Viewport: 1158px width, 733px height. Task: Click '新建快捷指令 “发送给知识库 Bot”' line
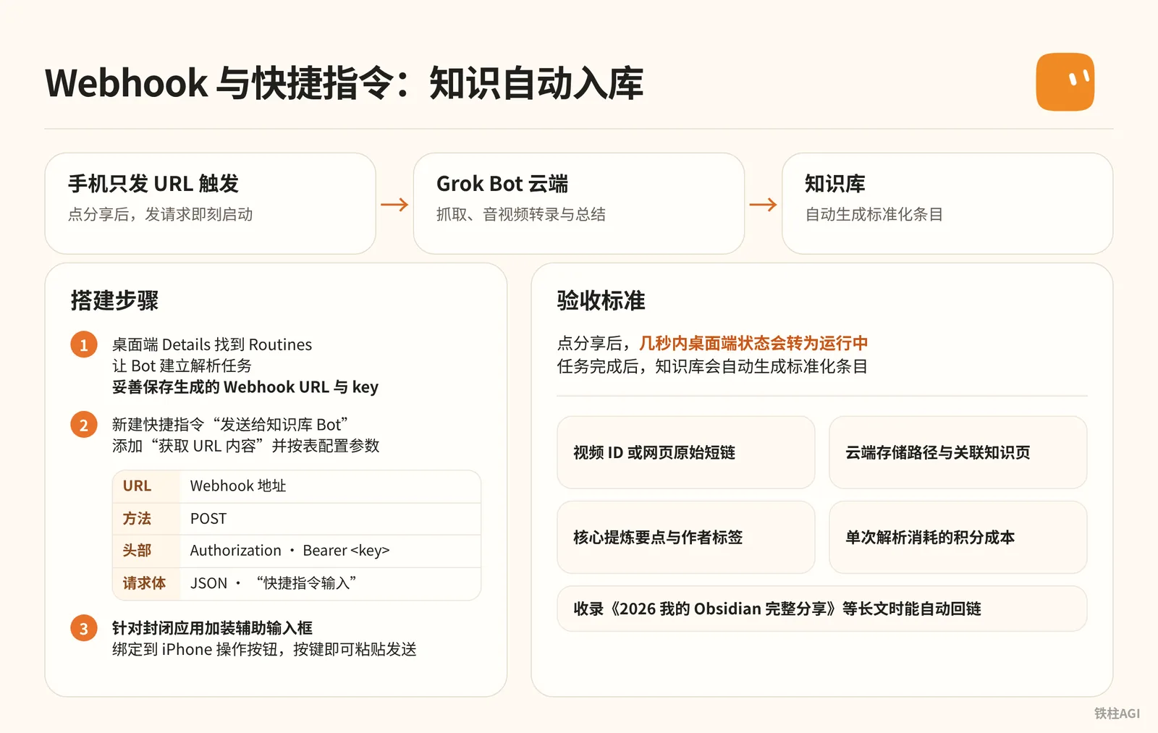point(230,425)
